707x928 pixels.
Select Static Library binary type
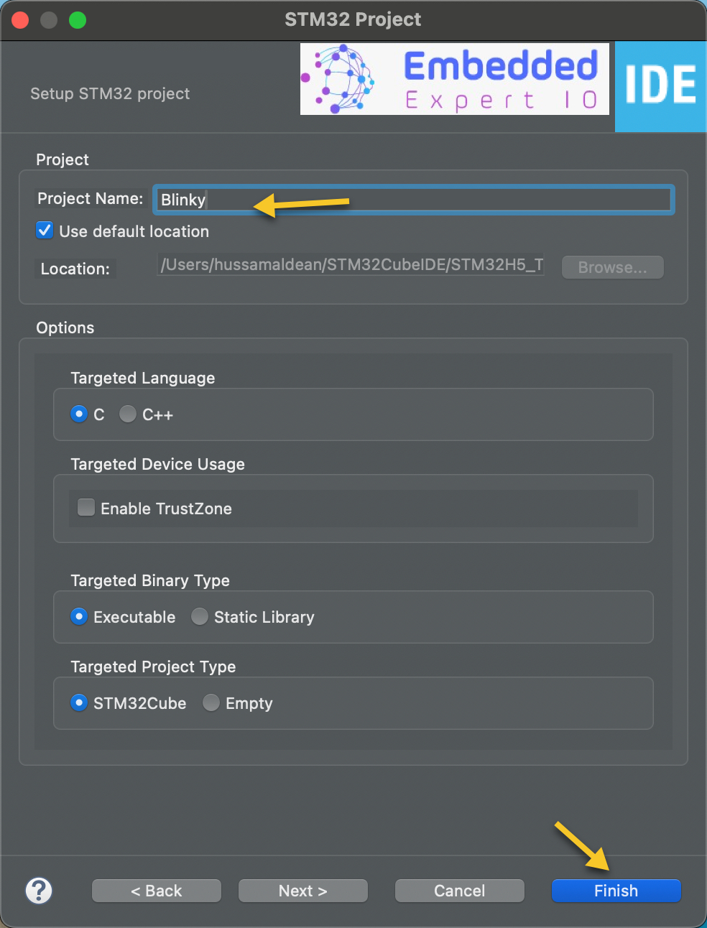(x=199, y=616)
